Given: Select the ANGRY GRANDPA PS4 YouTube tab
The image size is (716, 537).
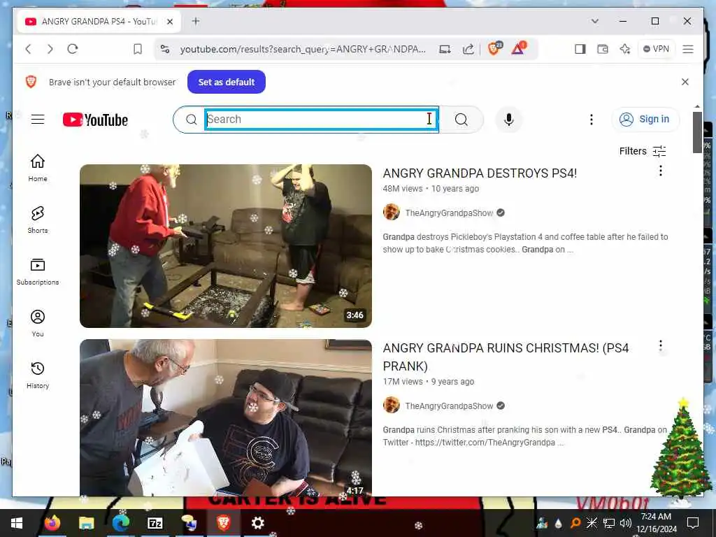Looking at the screenshot, I should click(x=99, y=22).
